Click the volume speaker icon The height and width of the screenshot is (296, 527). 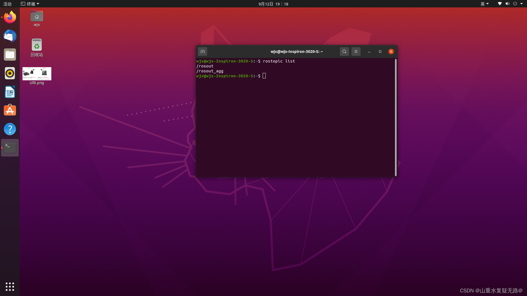tap(508, 4)
